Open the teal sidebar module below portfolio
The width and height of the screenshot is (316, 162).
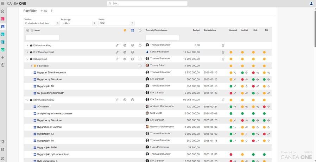[2, 34]
